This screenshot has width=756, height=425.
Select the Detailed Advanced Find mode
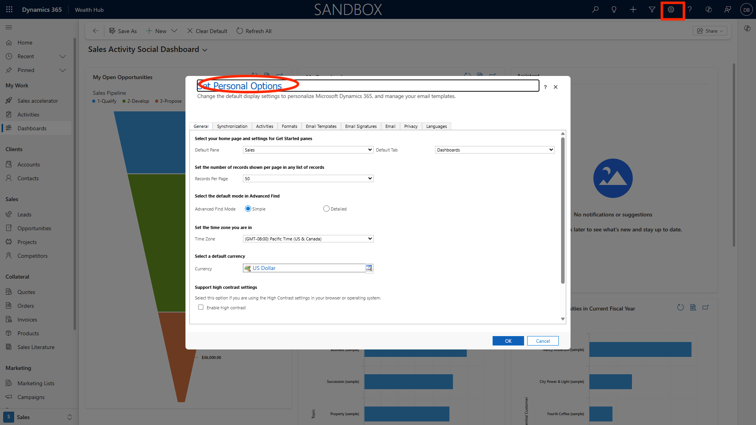(326, 209)
